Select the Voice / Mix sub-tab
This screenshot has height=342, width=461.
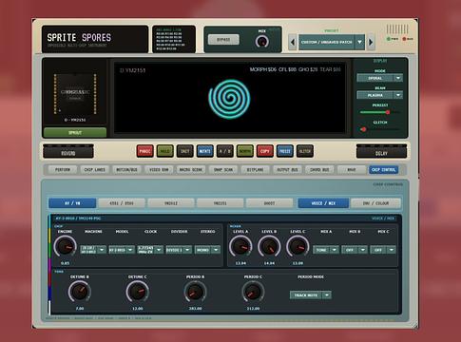pos(323,203)
